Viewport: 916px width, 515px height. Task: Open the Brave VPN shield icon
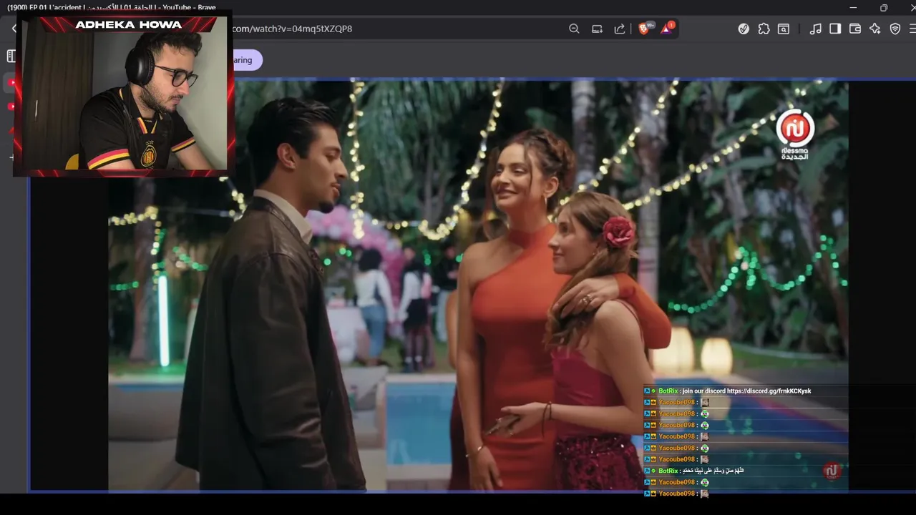tap(895, 29)
